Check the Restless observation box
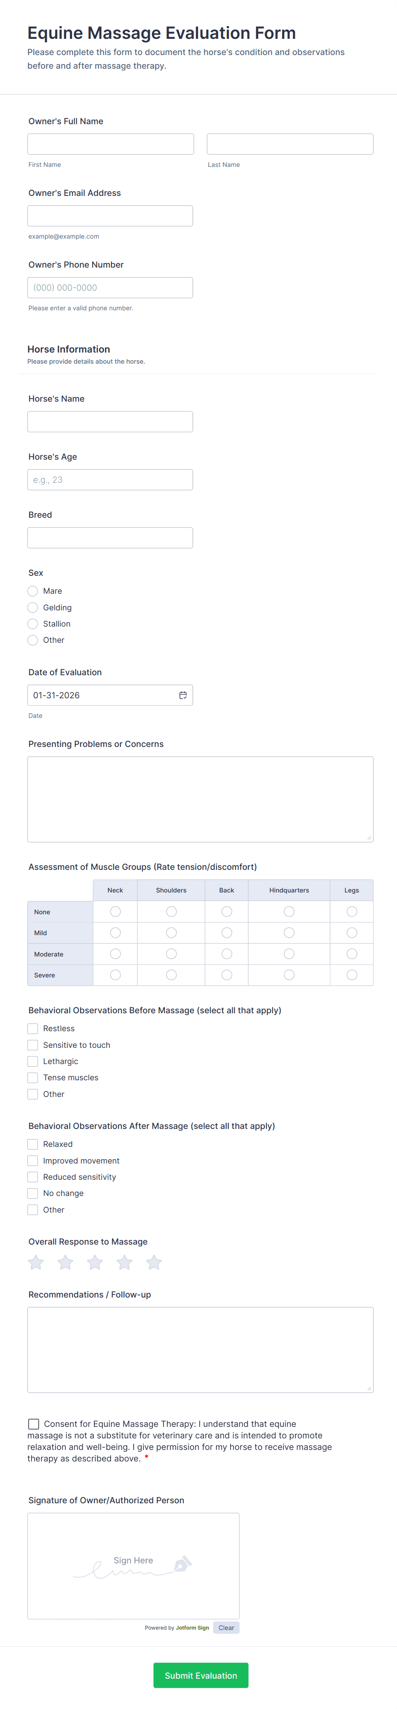The image size is (397, 1709). pos(32,1029)
